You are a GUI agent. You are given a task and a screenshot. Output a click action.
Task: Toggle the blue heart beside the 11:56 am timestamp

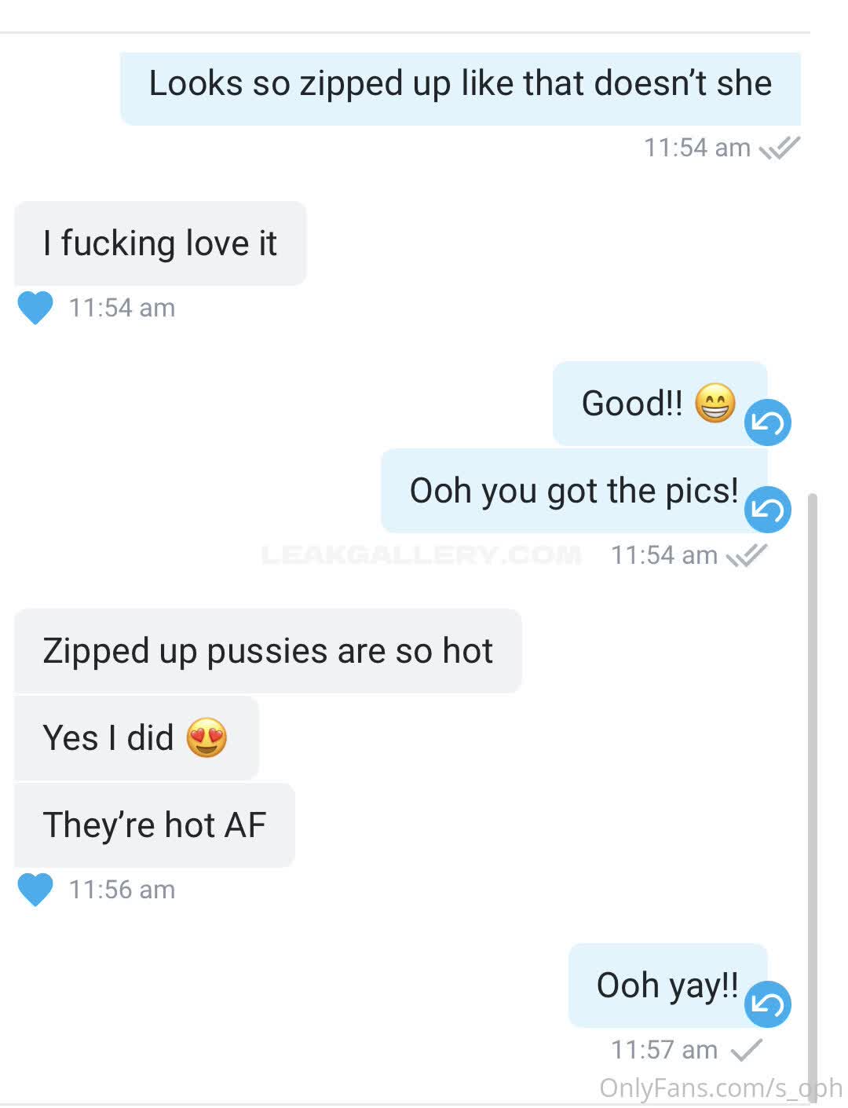(35, 890)
